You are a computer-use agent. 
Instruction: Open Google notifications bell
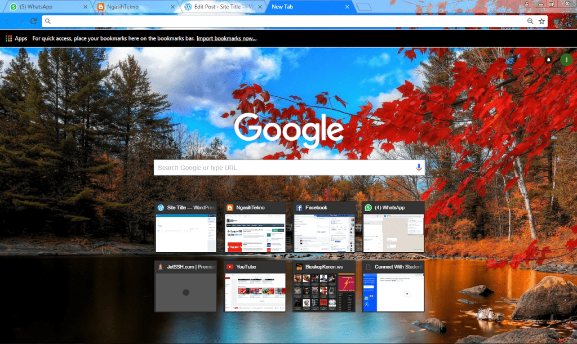548,60
